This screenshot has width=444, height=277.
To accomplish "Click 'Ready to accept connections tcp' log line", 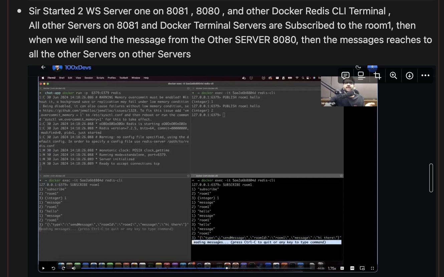I will click(130, 164).
